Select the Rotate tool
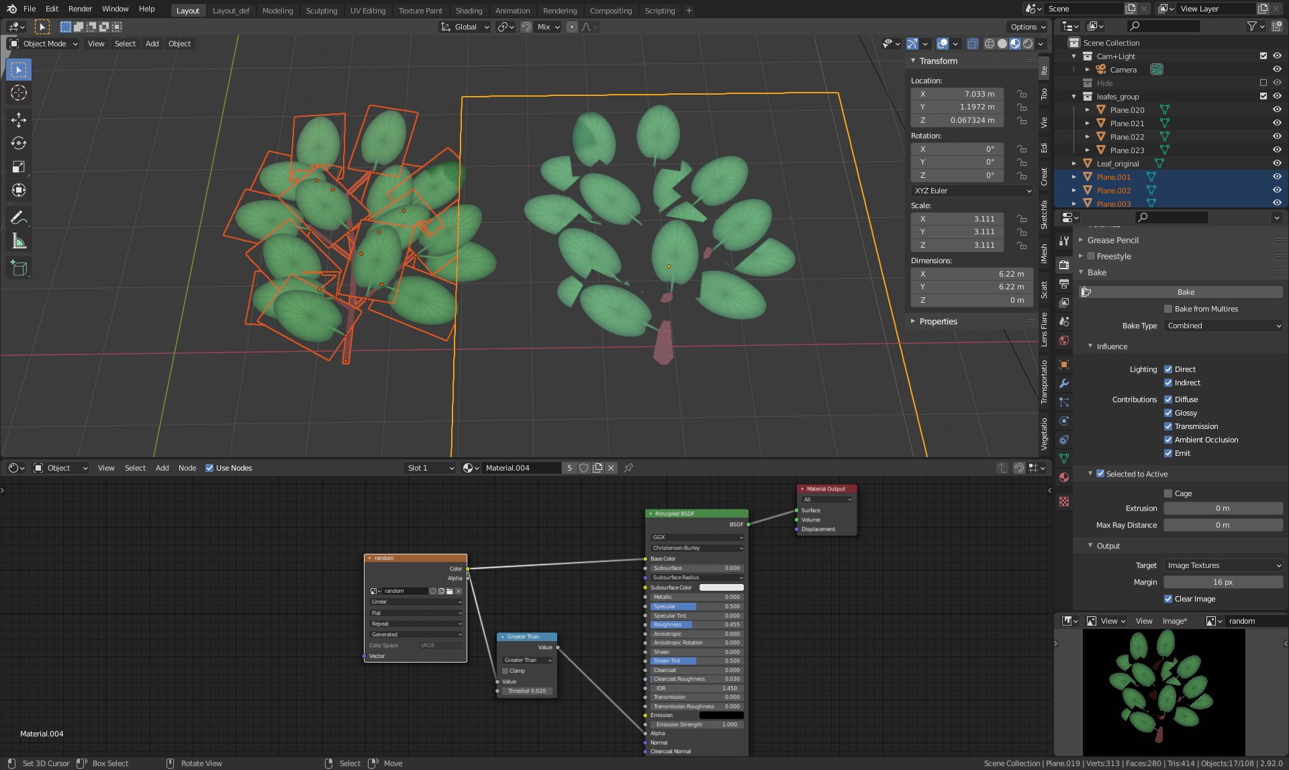The image size is (1289, 770). pyautogui.click(x=19, y=144)
